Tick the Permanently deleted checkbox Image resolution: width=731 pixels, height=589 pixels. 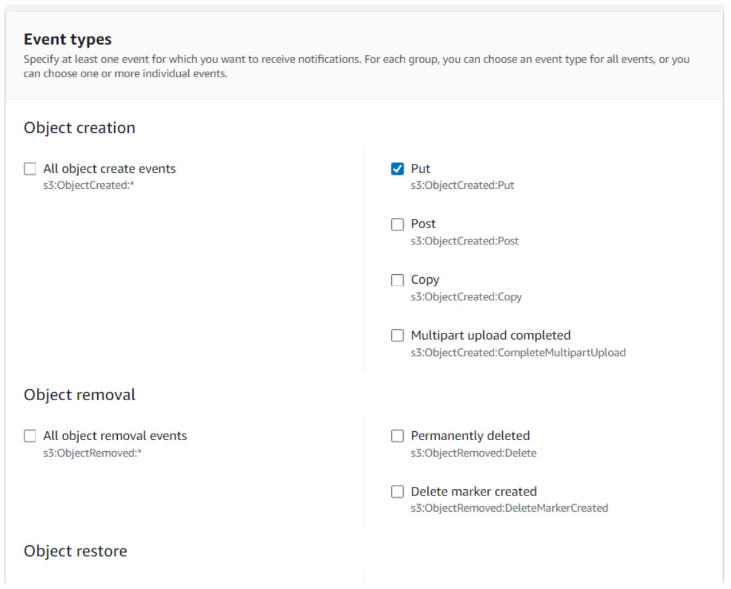(398, 436)
